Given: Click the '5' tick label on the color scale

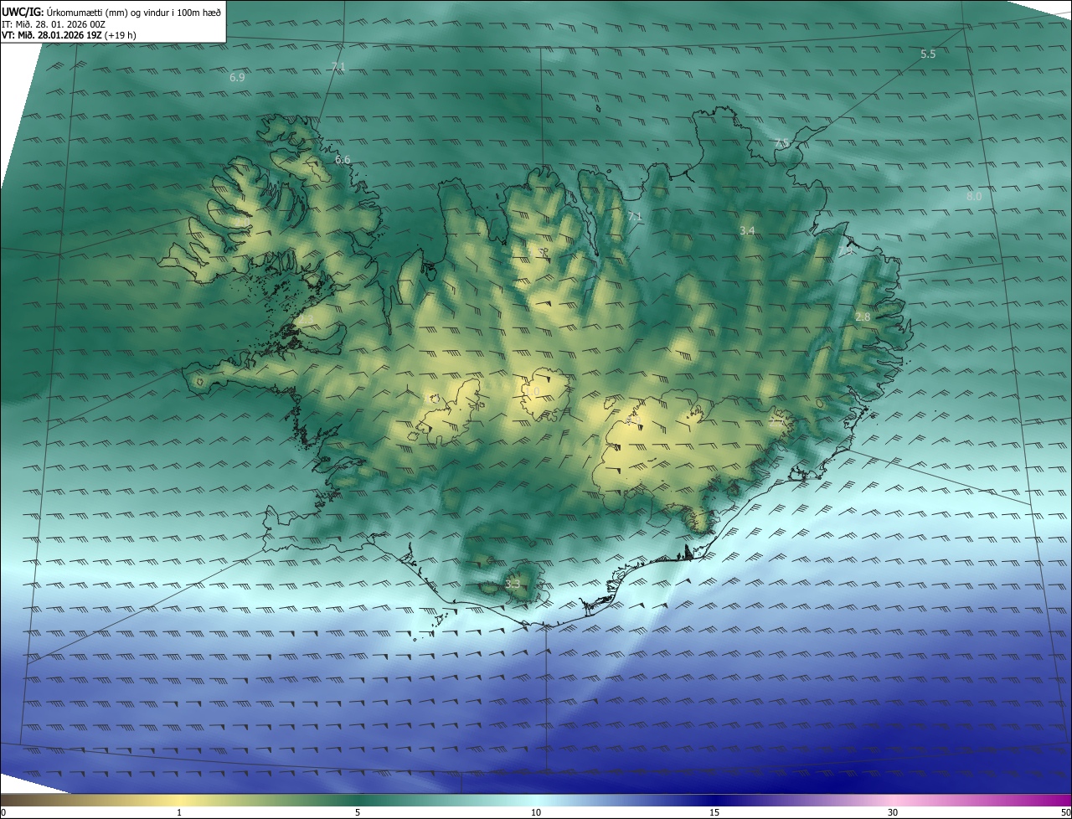Looking at the screenshot, I should pyautogui.click(x=358, y=812).
